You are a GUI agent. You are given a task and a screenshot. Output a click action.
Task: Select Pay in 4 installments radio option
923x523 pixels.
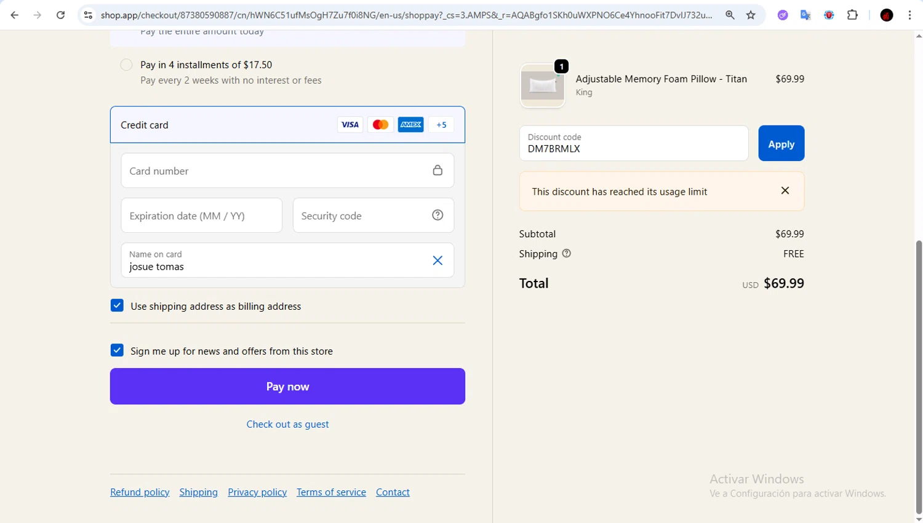click(x=126, y=65)
